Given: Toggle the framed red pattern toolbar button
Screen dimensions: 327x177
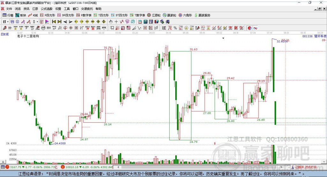Looking at the screenshot, I should [x=42, y=21].
